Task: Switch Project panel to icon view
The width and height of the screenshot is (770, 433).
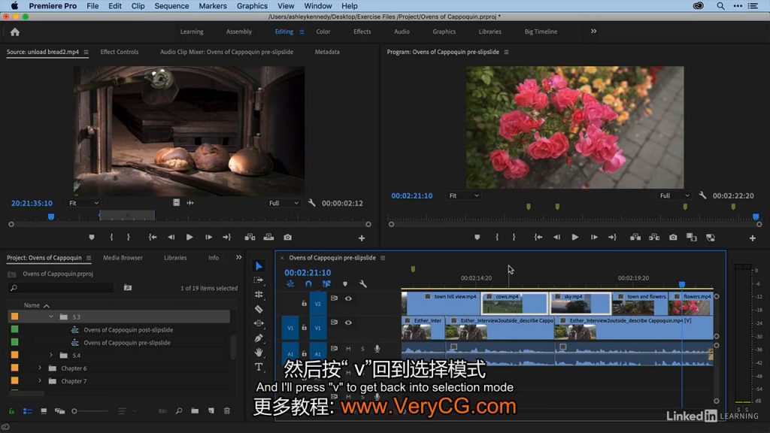Action: click(44, 411)
